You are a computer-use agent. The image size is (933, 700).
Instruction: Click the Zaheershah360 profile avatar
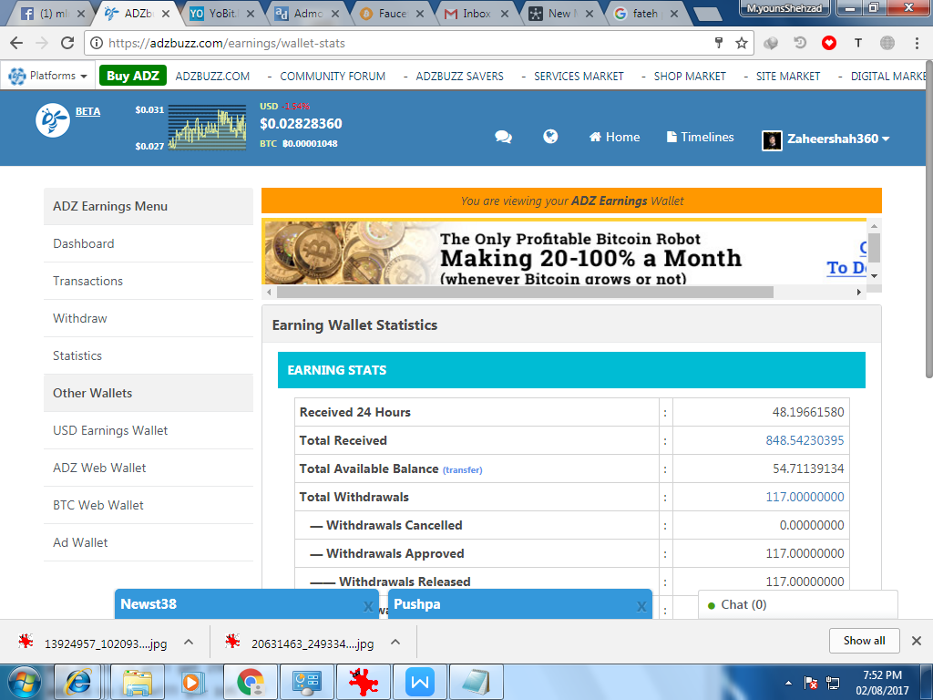pos(772,139)
